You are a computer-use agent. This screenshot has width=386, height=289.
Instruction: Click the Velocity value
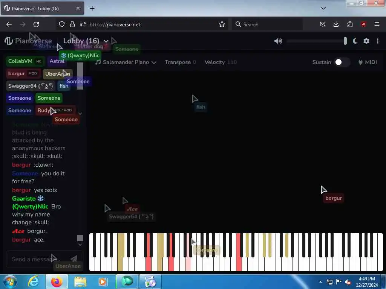point(232,62)
